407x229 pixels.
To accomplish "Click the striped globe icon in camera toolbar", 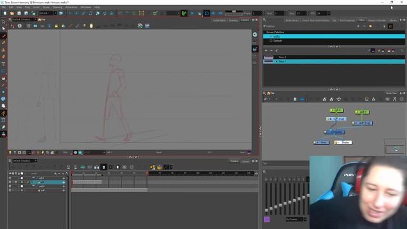I will [x=140, y=26].
